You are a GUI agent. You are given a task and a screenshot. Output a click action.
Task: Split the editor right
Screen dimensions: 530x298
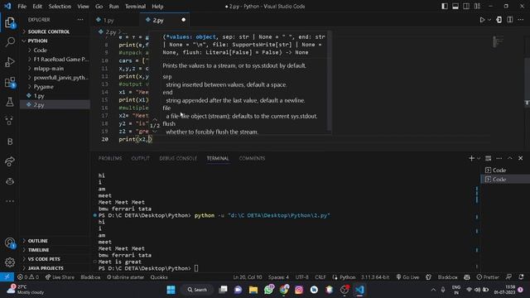tap(510, 20)
